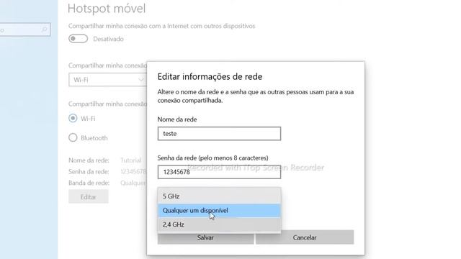
Task: Toggle the Hotspot móvel sharing switch
Action: (x=78, y=39)
